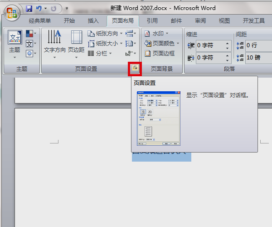
Task: Open the page breaks (分隔符) dropdown icon
Action: (131, 34)
